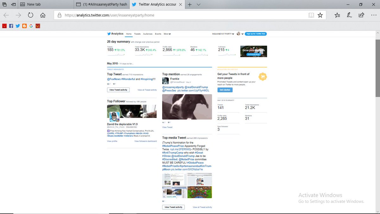Click the #Wonderful hashtag

pyautogui.click(x=128, y=79)
